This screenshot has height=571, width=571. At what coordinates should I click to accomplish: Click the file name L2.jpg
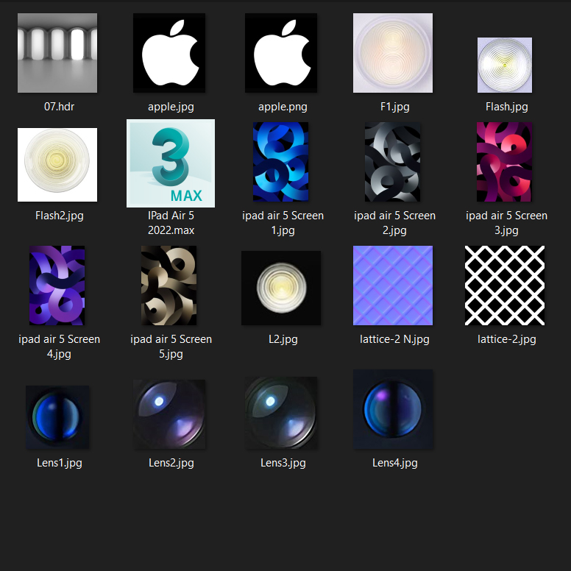coord(283,340)
